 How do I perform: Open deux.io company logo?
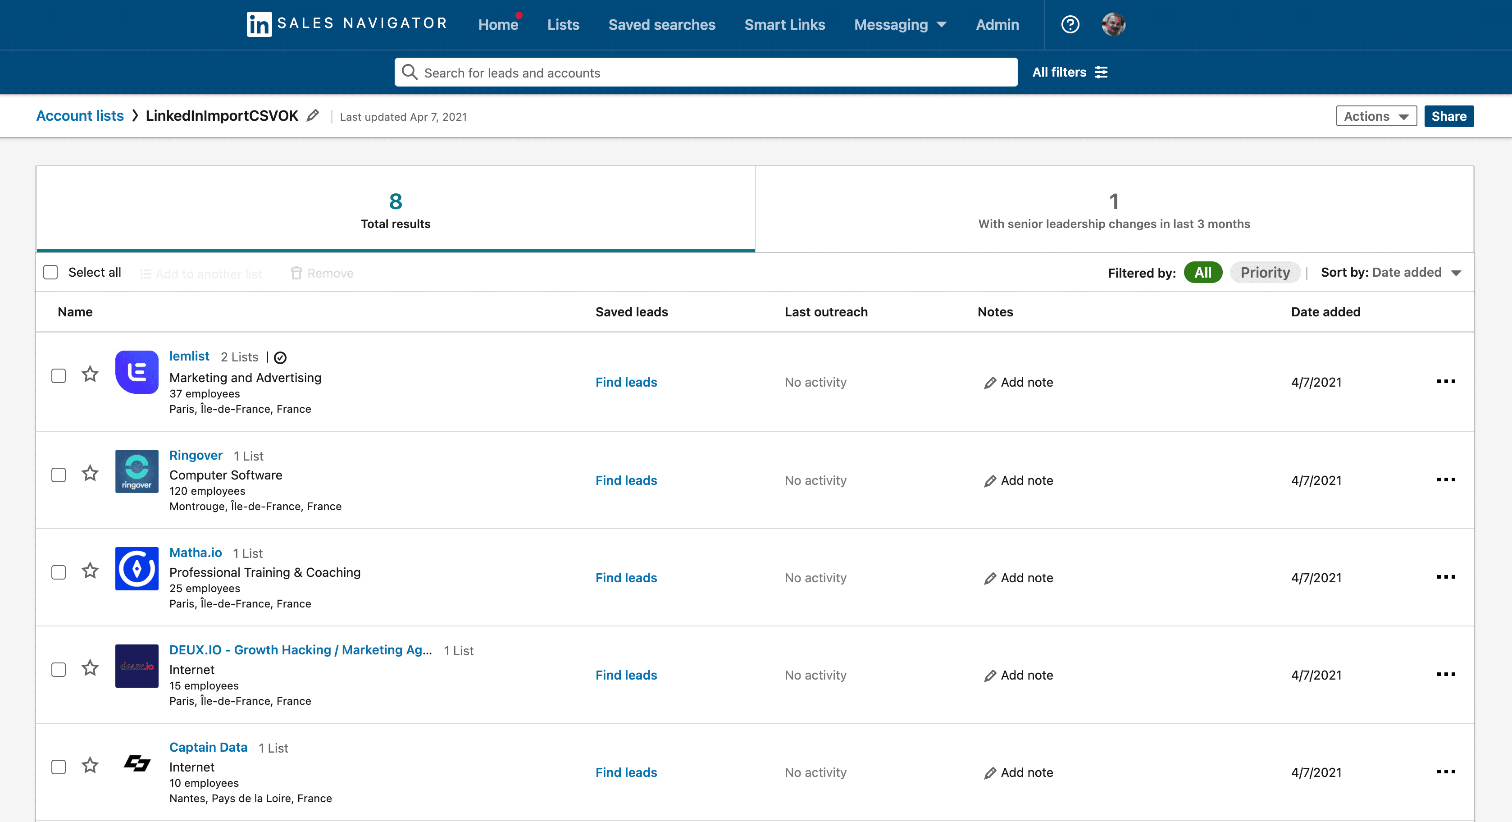[x=137, y=667]
